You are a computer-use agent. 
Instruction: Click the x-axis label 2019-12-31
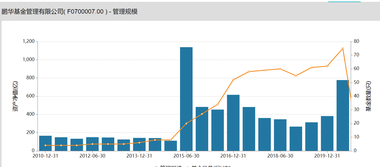point(327,156)
